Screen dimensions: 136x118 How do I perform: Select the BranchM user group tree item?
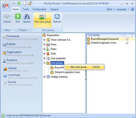[59, 68]
